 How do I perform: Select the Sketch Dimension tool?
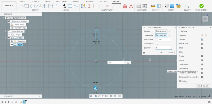(50, 6)
